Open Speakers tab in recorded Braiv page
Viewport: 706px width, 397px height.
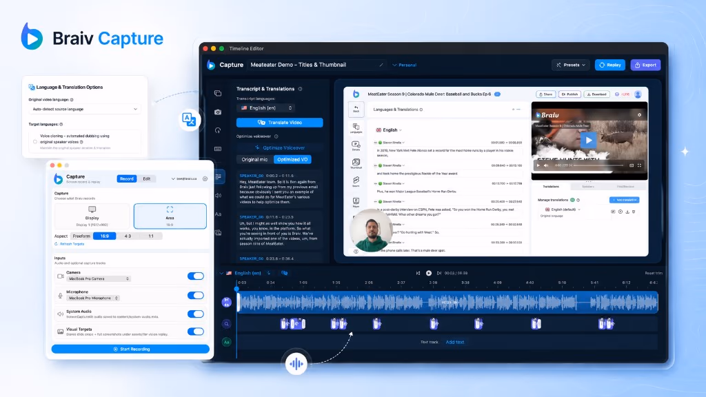[x=588, y=186]
